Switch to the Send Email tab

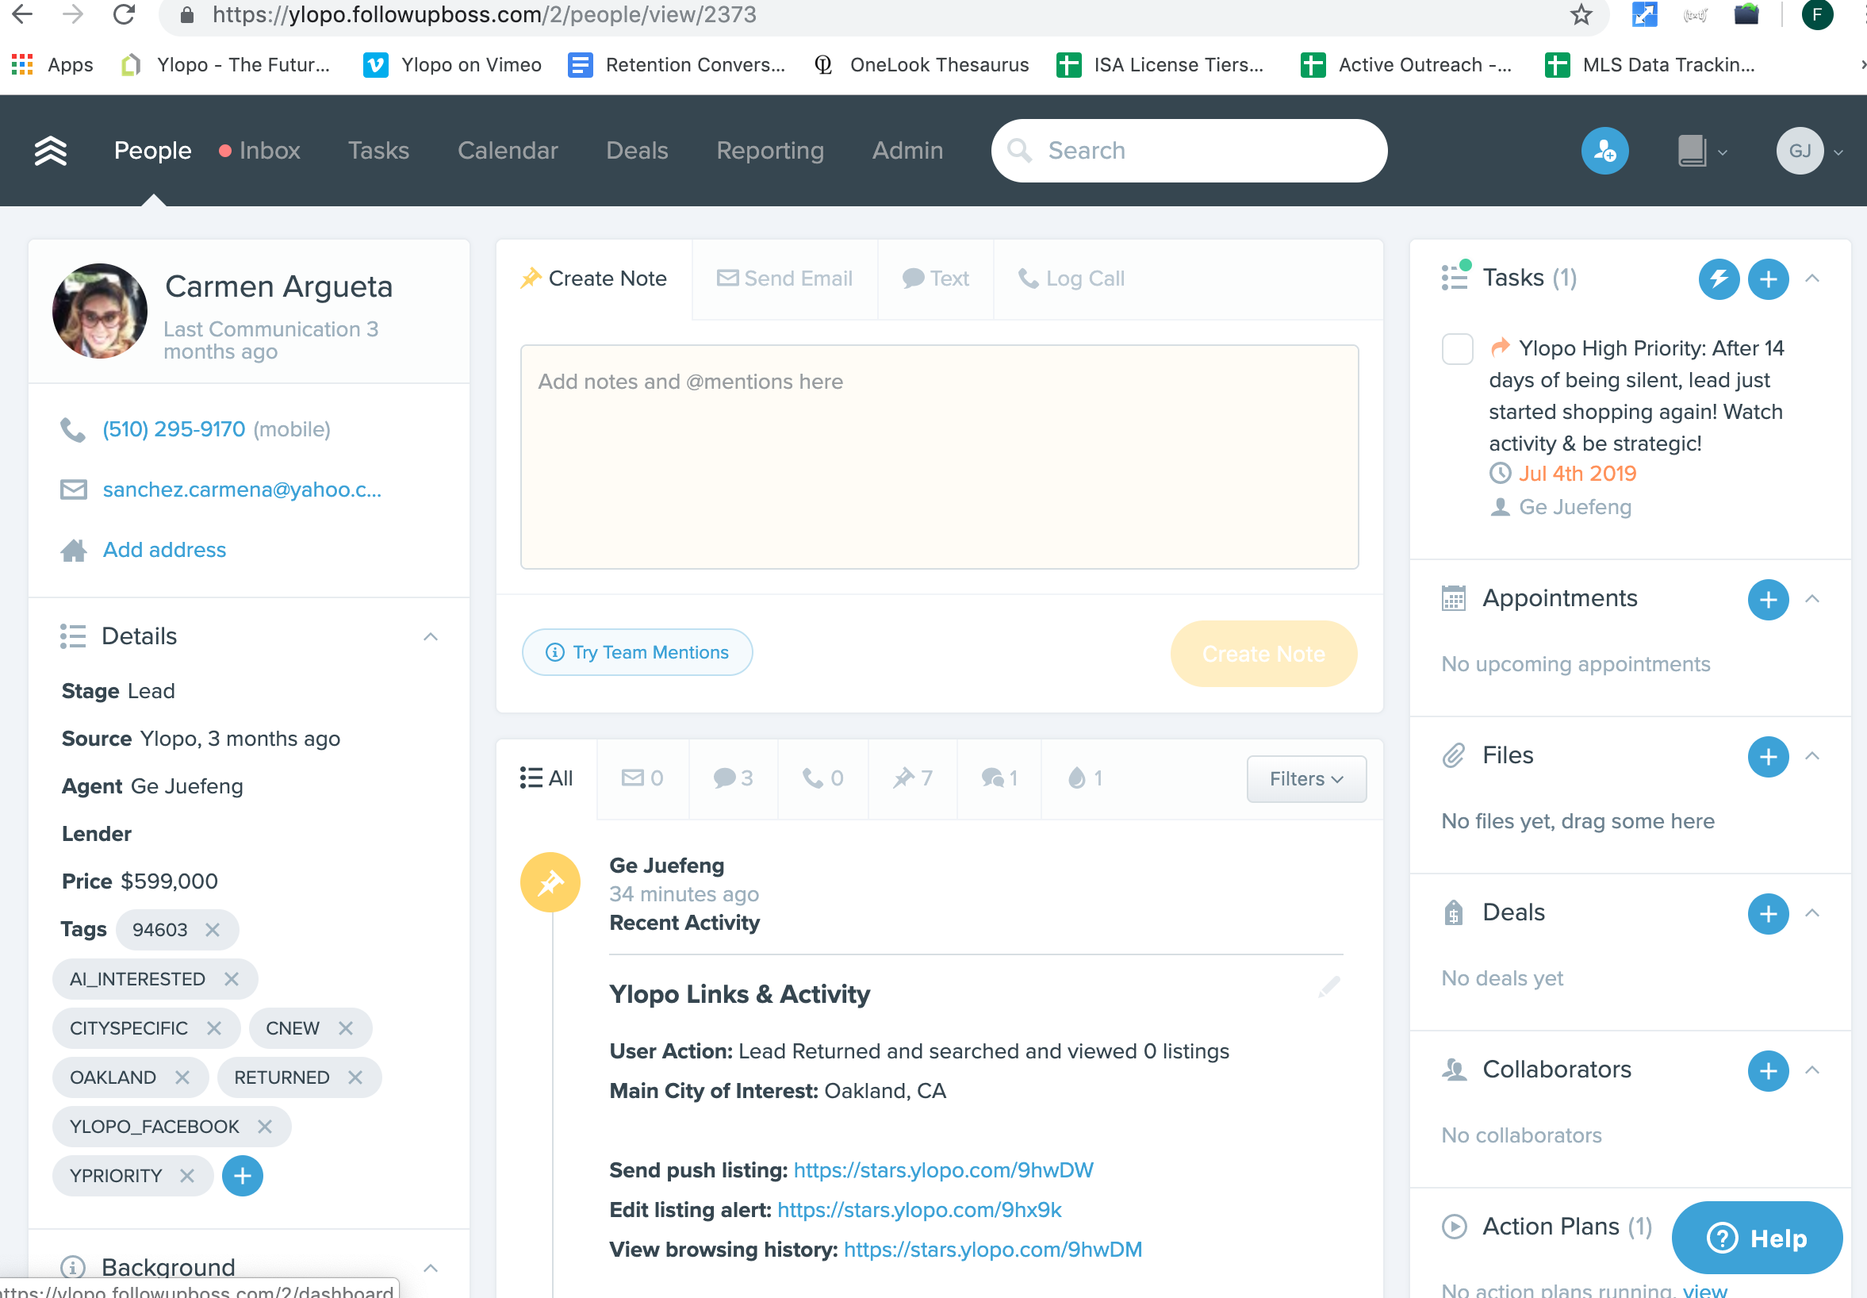[784, 278]
